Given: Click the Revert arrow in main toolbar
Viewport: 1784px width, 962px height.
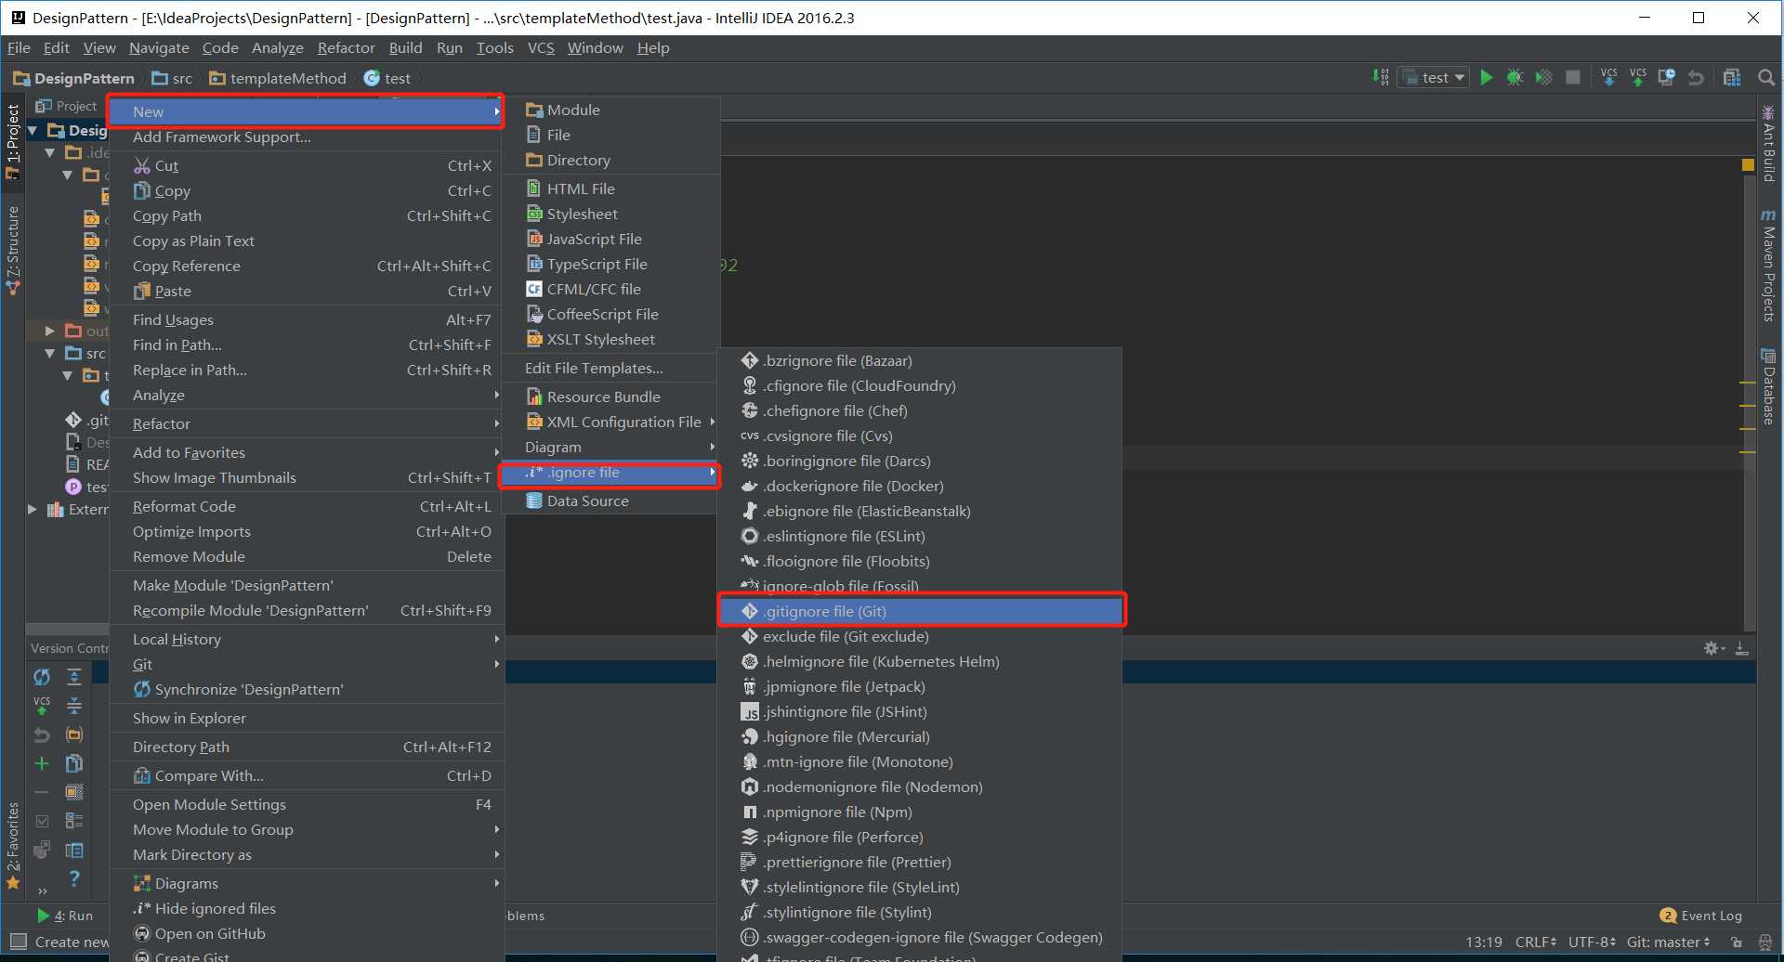Looking at the screenshot, I should 1696,78.
